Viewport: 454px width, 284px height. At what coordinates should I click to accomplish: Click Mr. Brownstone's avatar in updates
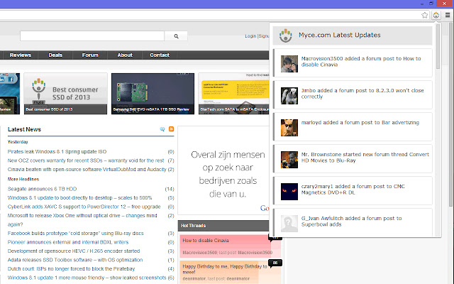[289, 160]
